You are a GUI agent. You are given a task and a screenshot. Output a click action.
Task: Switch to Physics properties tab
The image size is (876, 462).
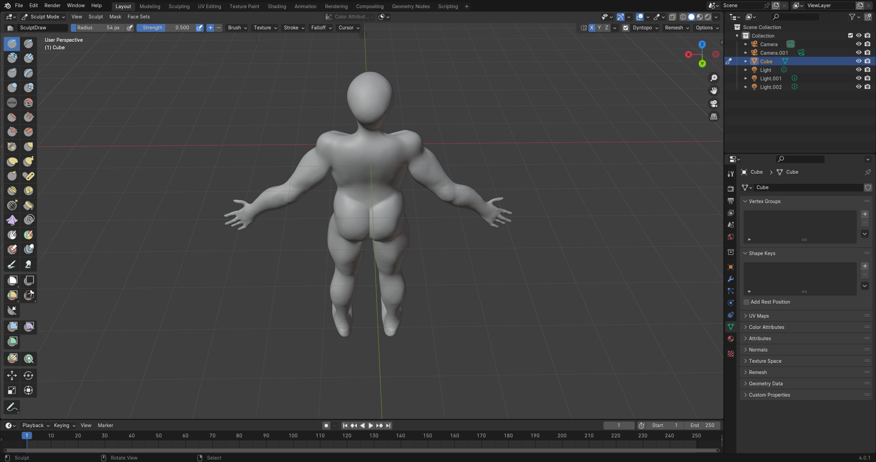click(x=731, y=302)
